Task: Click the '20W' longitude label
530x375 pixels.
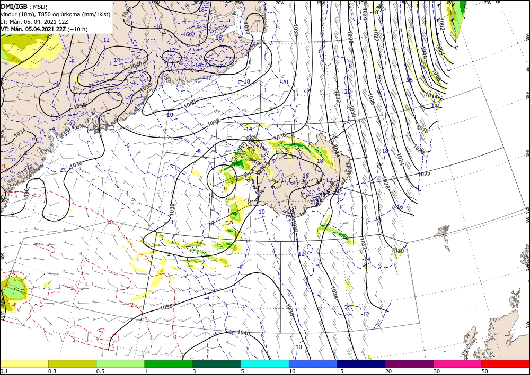Action: 280,3
